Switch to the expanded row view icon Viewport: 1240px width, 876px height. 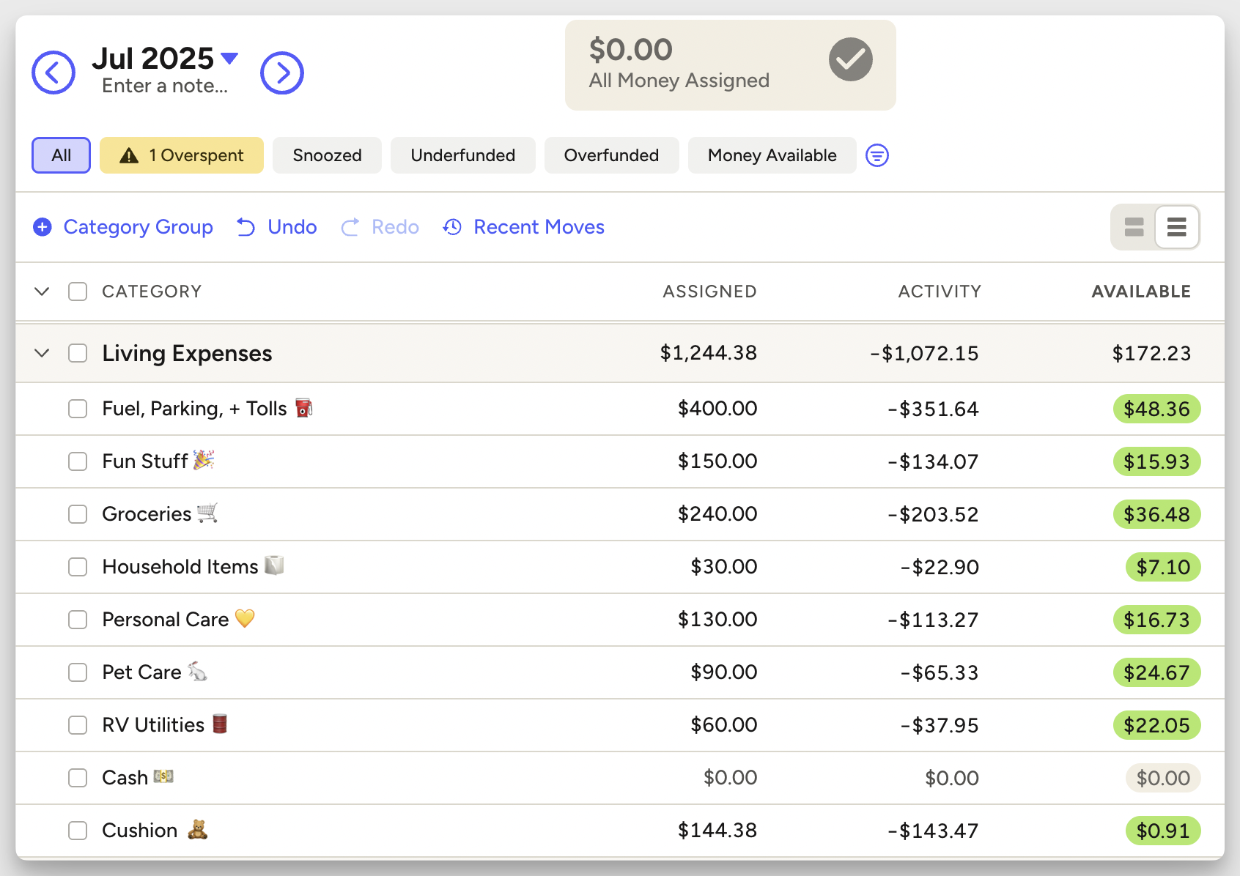click(1134, 227)
